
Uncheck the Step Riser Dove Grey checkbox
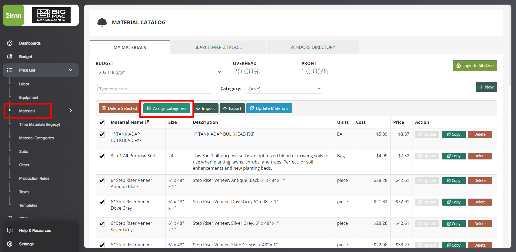point(102,202)
